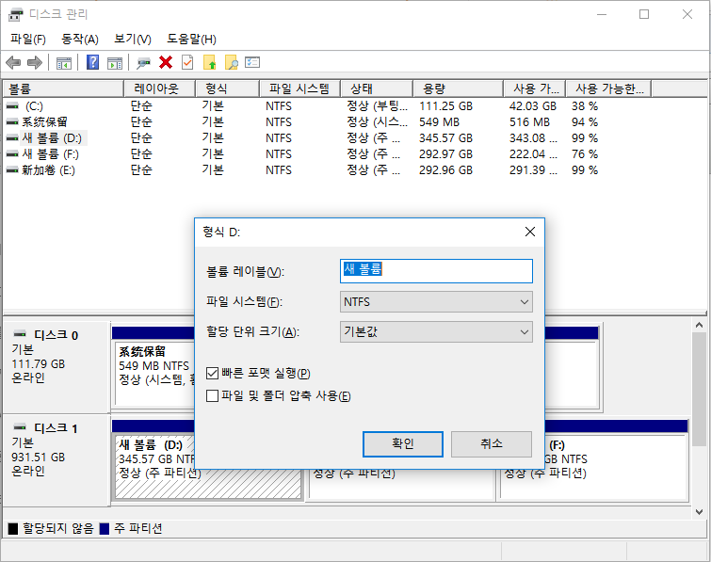The height and width of the screenshot is (562, 711).
Task: Toggle the 빠른 포맷 실행 checkbox
Action: click(212, 374)
